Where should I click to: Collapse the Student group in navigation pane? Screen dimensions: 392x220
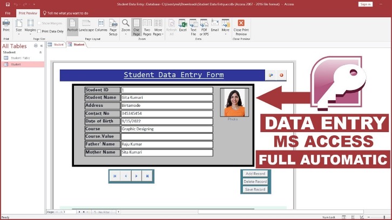(x=40, y=52)
